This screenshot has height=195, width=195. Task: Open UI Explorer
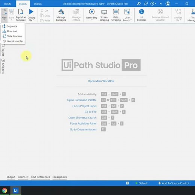141,15
